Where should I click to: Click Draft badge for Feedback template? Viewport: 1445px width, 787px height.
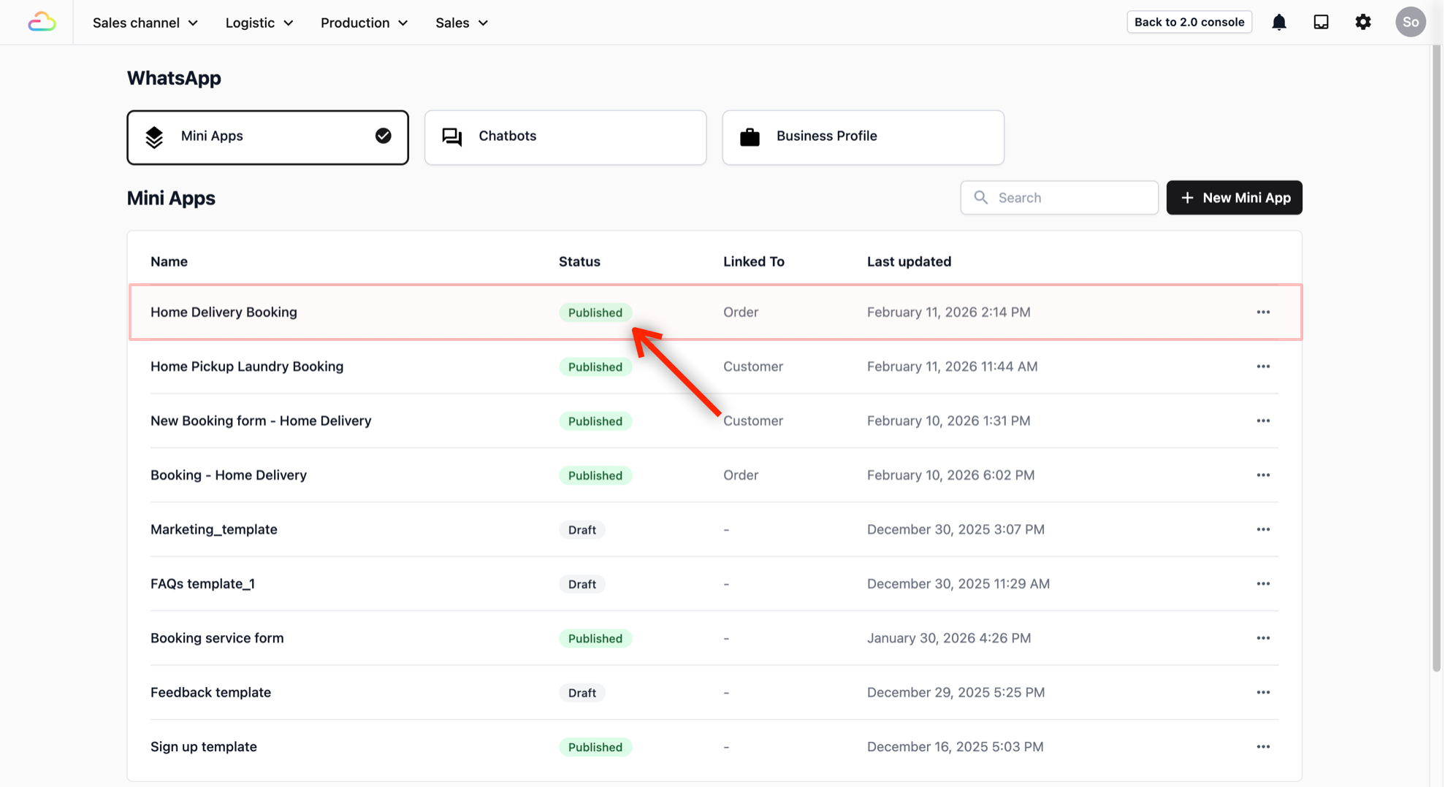582,693
